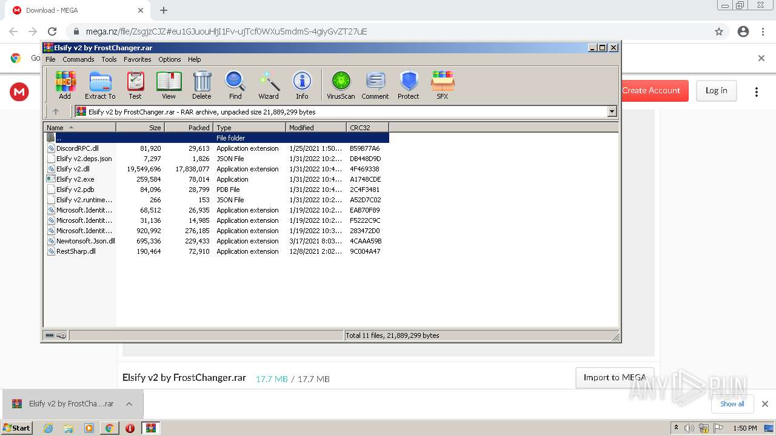Viewport: 776px width, 436px height.
Task: Open the Favorites menu
Action: pyautogui.click(x=138, y=59)
